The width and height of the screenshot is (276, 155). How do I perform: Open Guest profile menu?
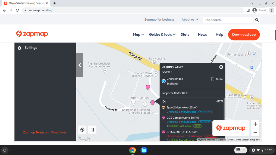pyautogui.click(x=259, y=10)
